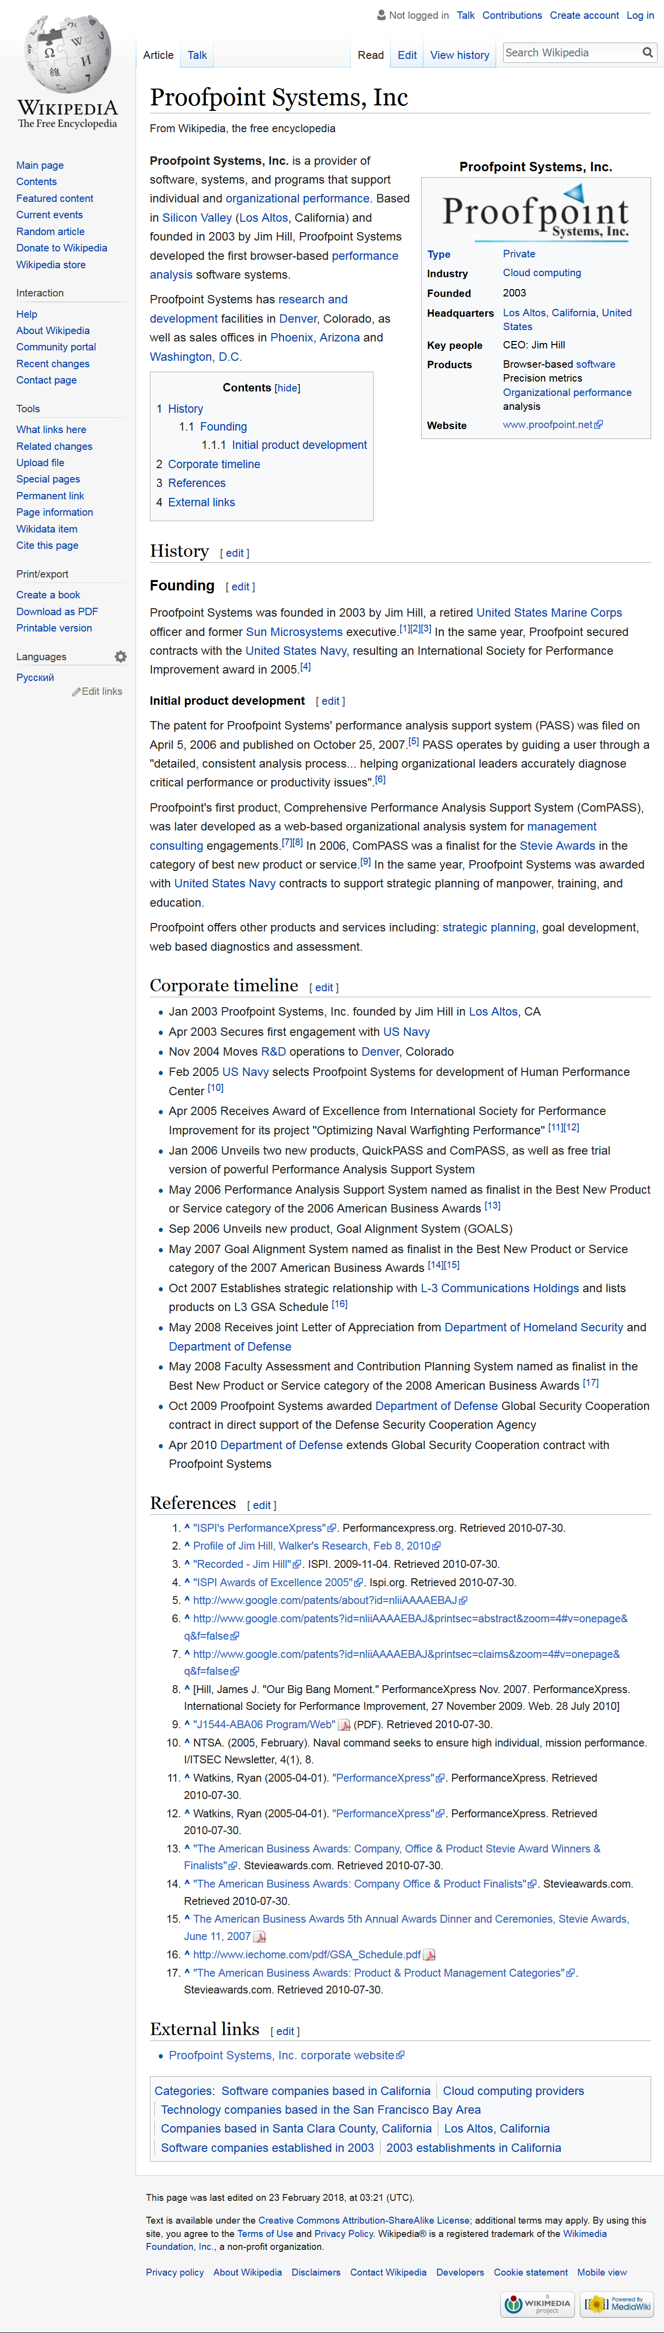Image resolution: width=664 pixels, height=2333 pixels.
Task: Edit the Corporate timeline section
Action: click(x=324, y=988)
